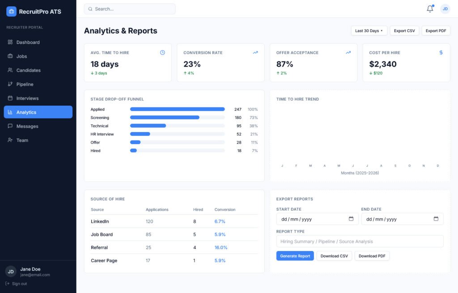Click the search field

click(129, 8)
